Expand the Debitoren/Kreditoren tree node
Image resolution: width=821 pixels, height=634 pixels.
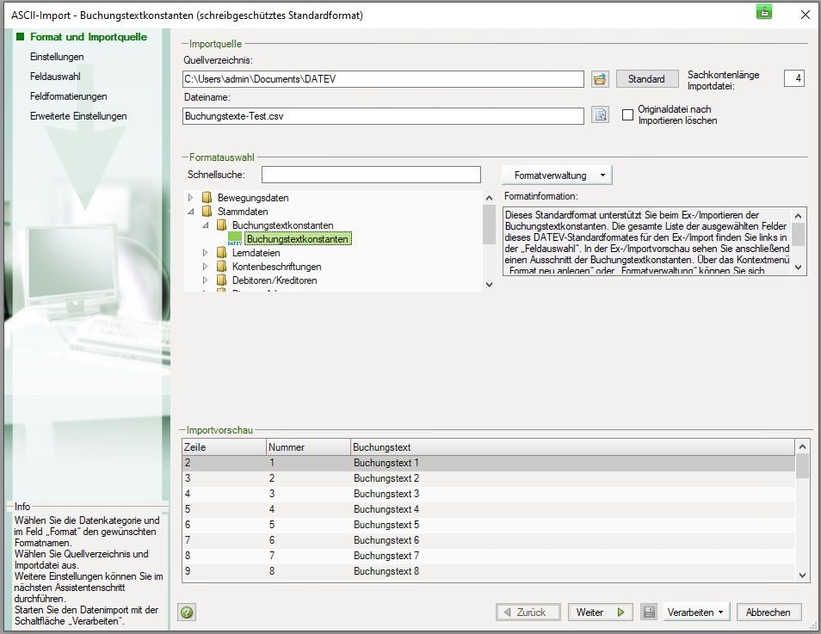[205, 280]
